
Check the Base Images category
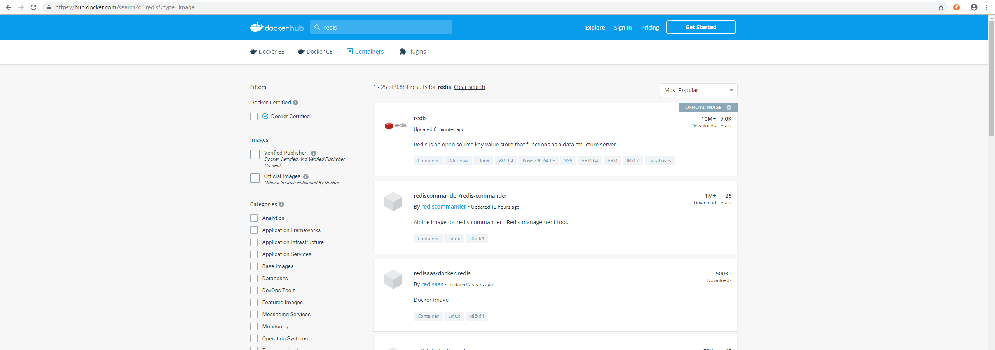(254, 266)
